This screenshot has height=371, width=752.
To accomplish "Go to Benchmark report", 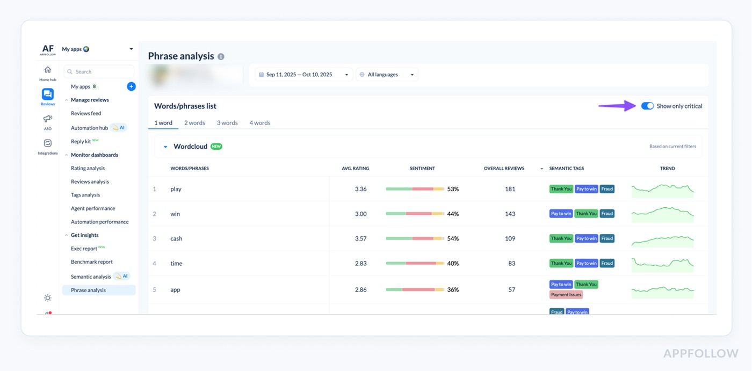I will pyautogui.click(x=91, y=261).
